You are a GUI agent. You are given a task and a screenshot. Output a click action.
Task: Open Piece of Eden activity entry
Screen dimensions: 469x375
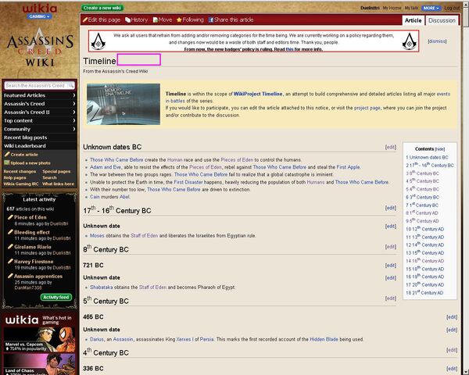[x=30, y=217]
